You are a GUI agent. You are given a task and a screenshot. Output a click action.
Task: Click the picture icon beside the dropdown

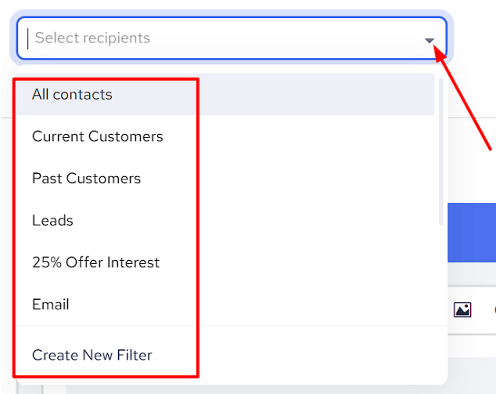[x=462, y=310]
